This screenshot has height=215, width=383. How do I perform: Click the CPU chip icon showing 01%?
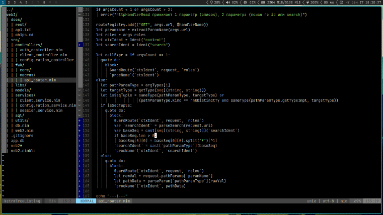click(x=245, y=2)
